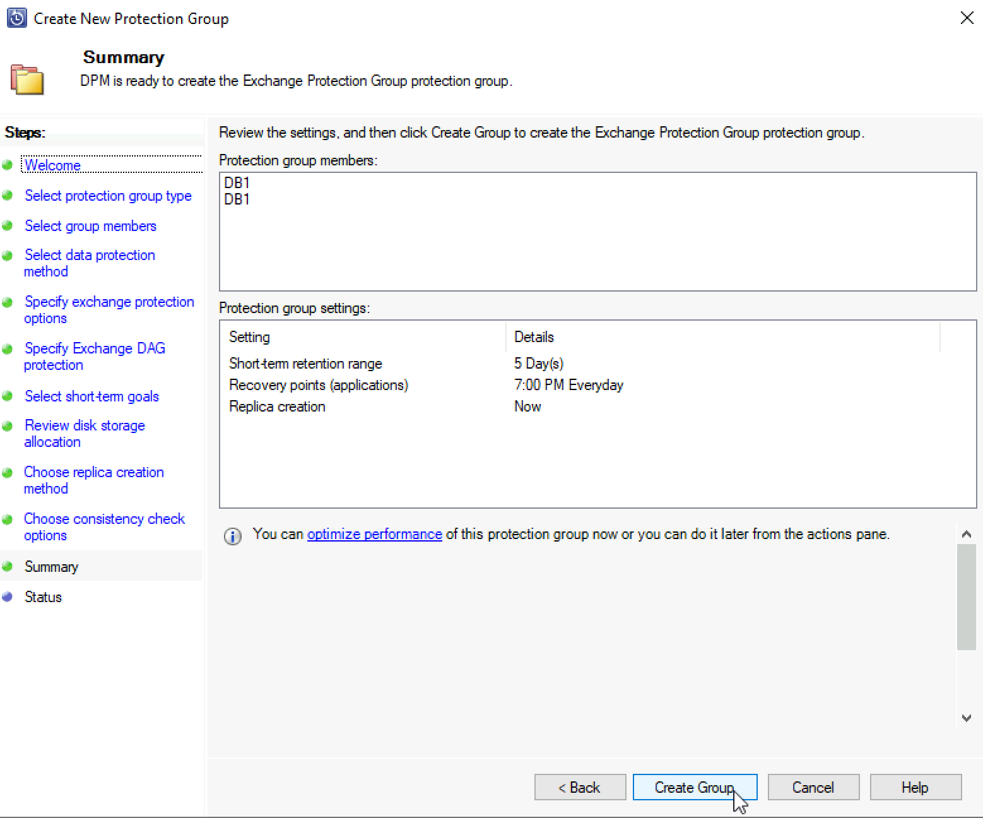The height and width of the screenshot is (818, 983).
Task: Click green bullet beside Select group members
Action: (x=8, y=225)
